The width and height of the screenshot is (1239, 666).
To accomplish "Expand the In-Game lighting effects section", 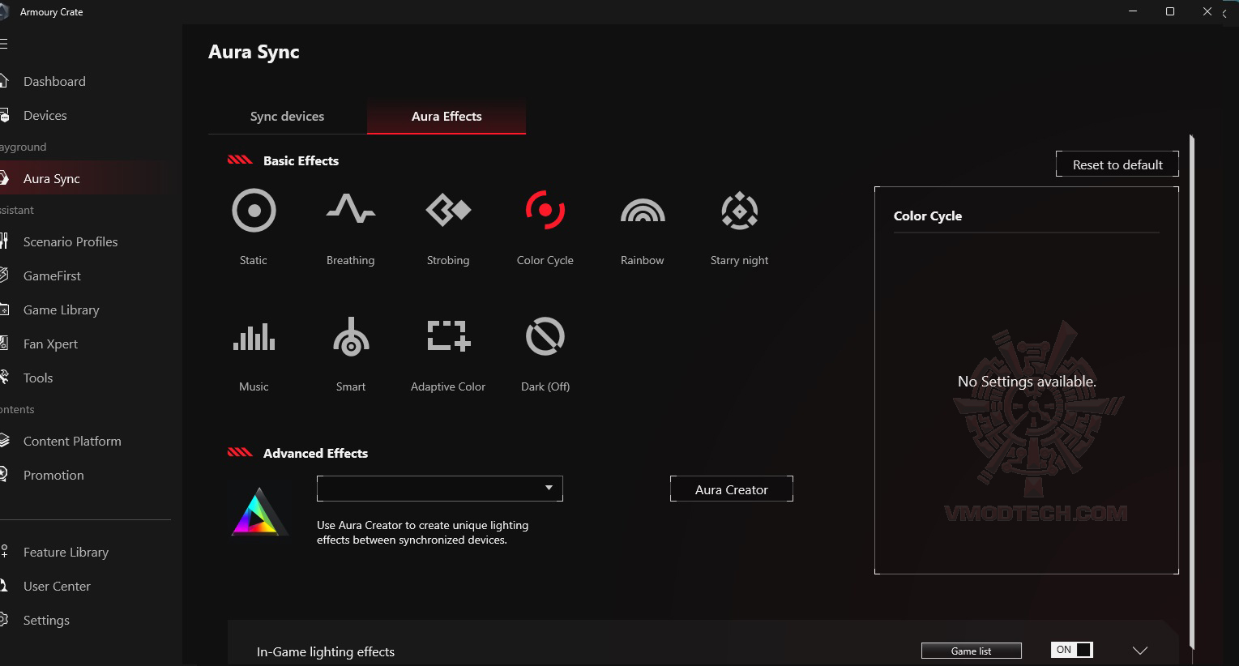I will [x=1140, y=651].
